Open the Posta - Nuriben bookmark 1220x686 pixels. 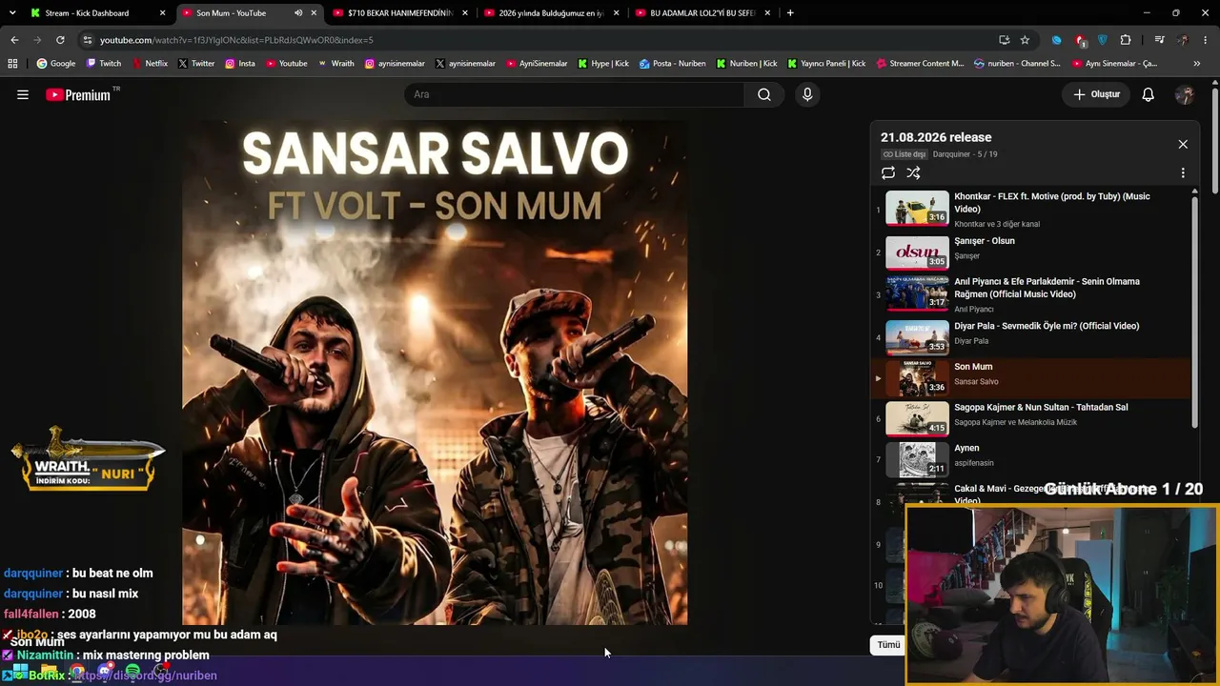click(673, 64)
